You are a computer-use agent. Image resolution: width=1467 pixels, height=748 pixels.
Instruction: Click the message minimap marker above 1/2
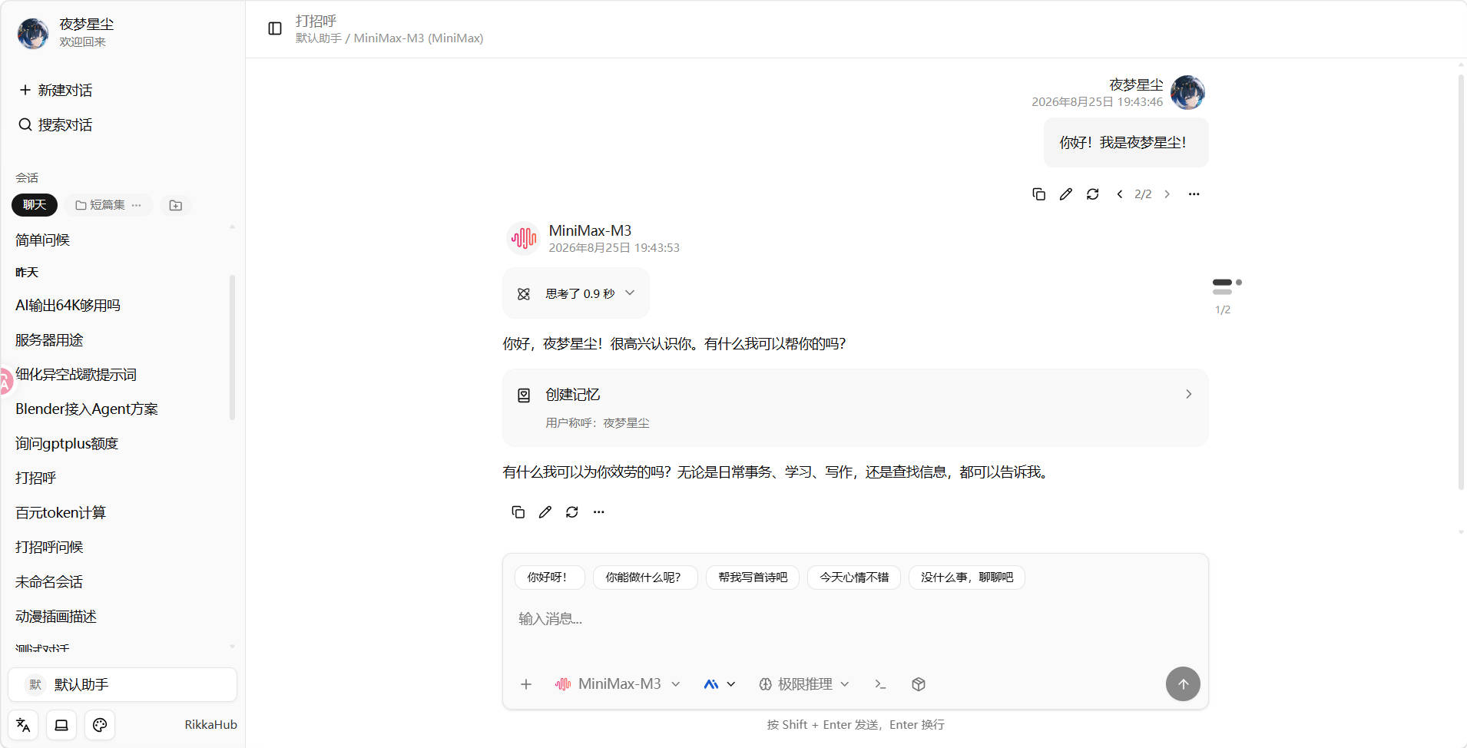[1226, 286]
